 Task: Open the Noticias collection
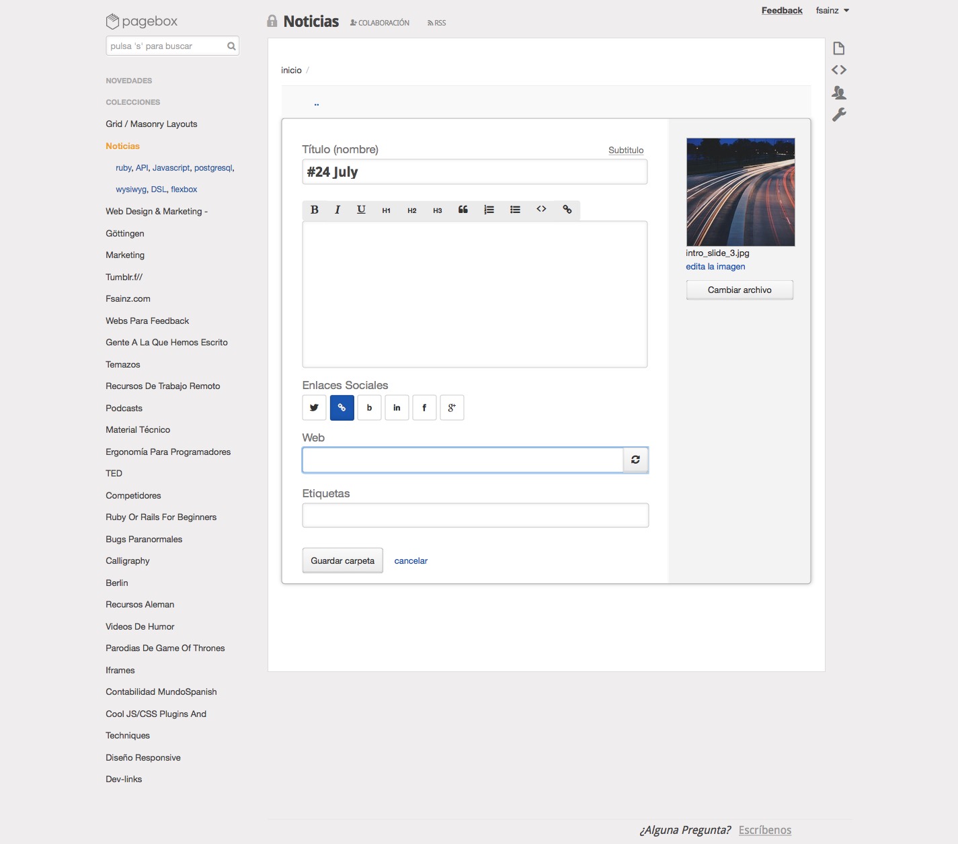click(122, 146)
